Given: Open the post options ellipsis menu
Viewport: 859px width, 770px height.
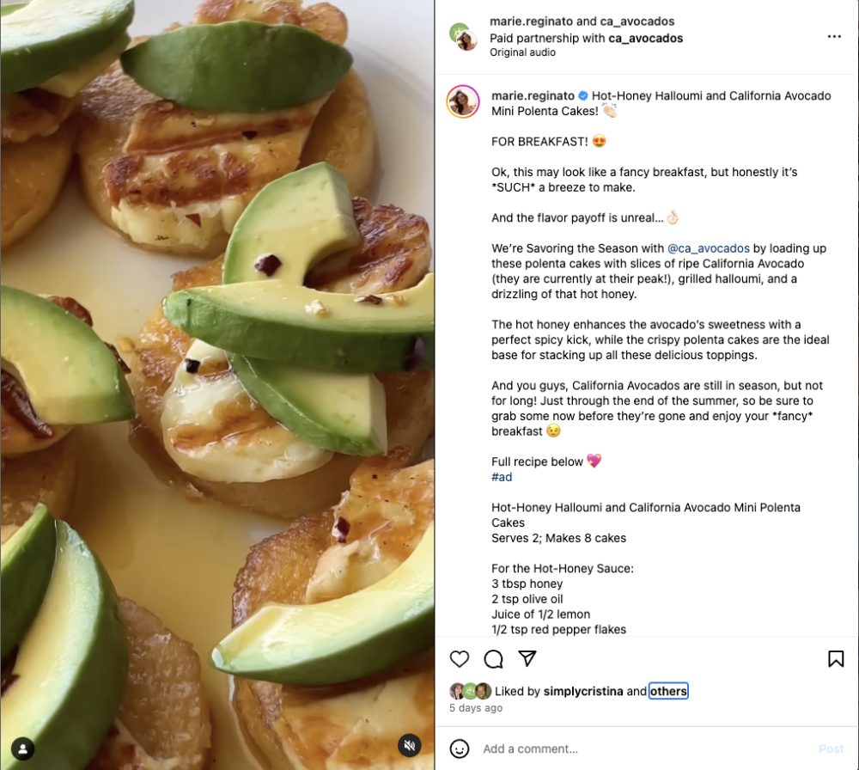Looking at the screenshot, I should (834, 36).
